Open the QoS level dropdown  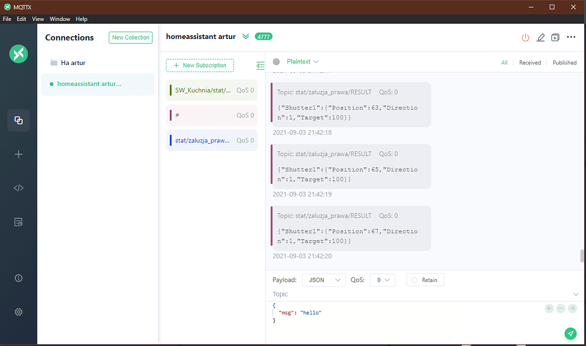pos(382,280)
